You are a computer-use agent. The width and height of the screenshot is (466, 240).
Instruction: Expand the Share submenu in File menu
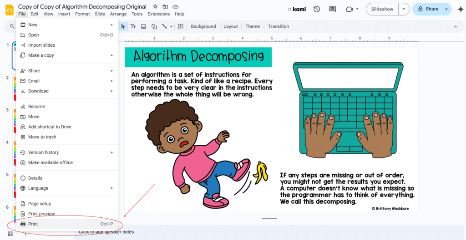coord(67,71)
